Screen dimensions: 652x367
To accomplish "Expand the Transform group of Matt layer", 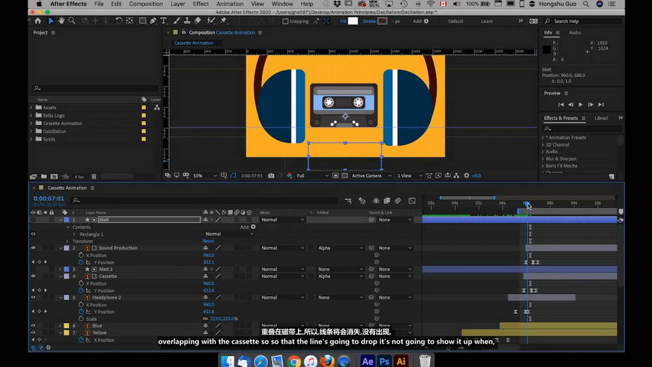I will [68, 241].
